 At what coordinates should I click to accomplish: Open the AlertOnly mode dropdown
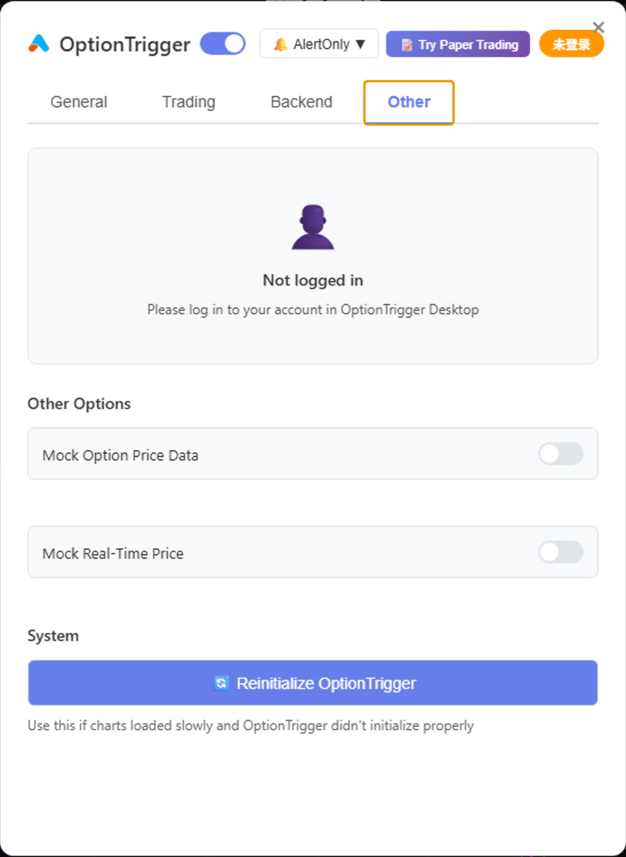319,44
